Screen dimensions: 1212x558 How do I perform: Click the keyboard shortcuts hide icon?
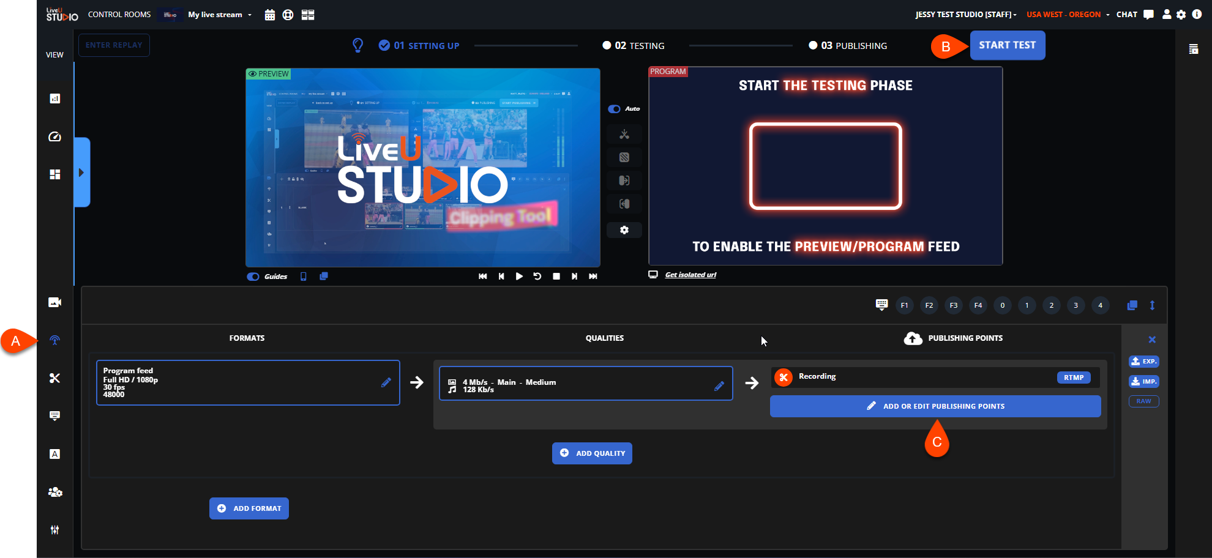tap(881, 305)
